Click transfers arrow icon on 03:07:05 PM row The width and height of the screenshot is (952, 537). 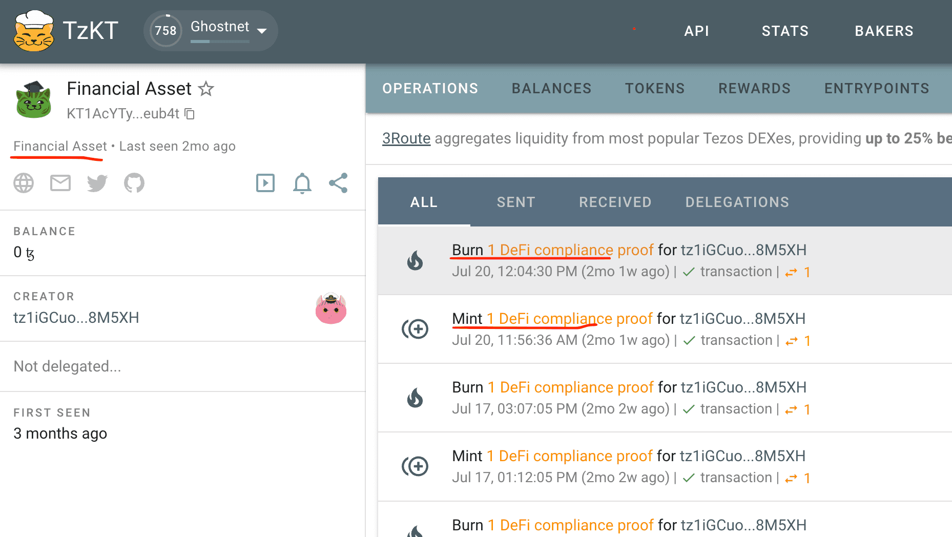(x=792, y=409)
